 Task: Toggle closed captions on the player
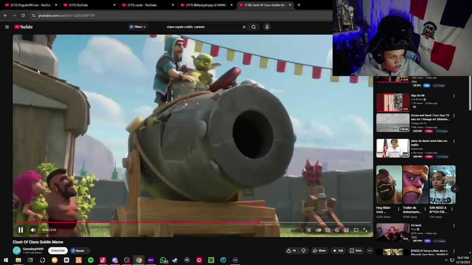(x=327, y=230)
